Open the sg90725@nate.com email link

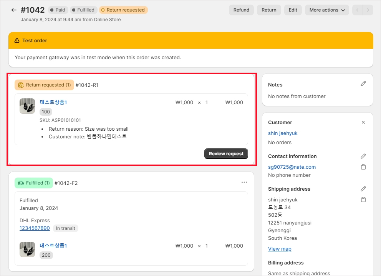[x=292, y=167]
